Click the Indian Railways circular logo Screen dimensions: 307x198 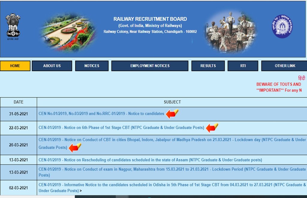point(282,26)
